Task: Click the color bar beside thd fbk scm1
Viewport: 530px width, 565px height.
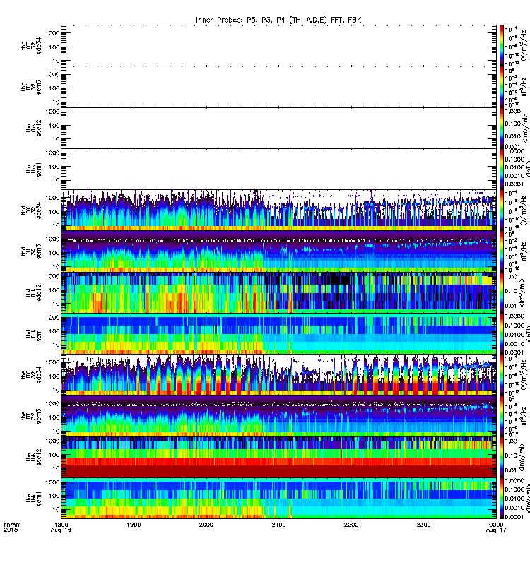Action: (502, 333)
